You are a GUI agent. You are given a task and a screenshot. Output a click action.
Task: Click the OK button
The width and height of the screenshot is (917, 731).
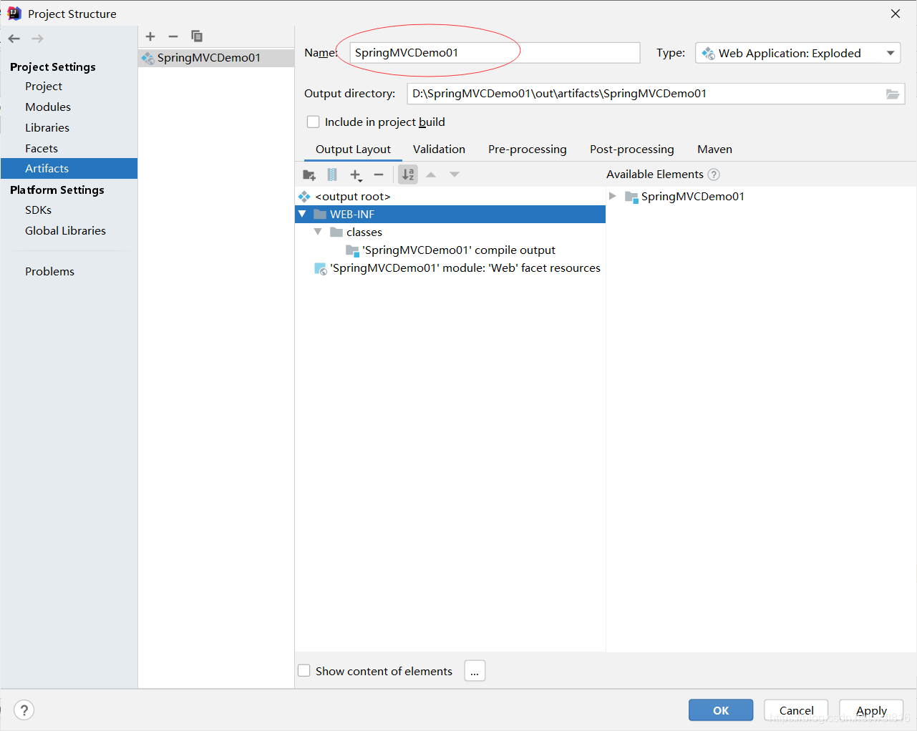pos(721,710)
